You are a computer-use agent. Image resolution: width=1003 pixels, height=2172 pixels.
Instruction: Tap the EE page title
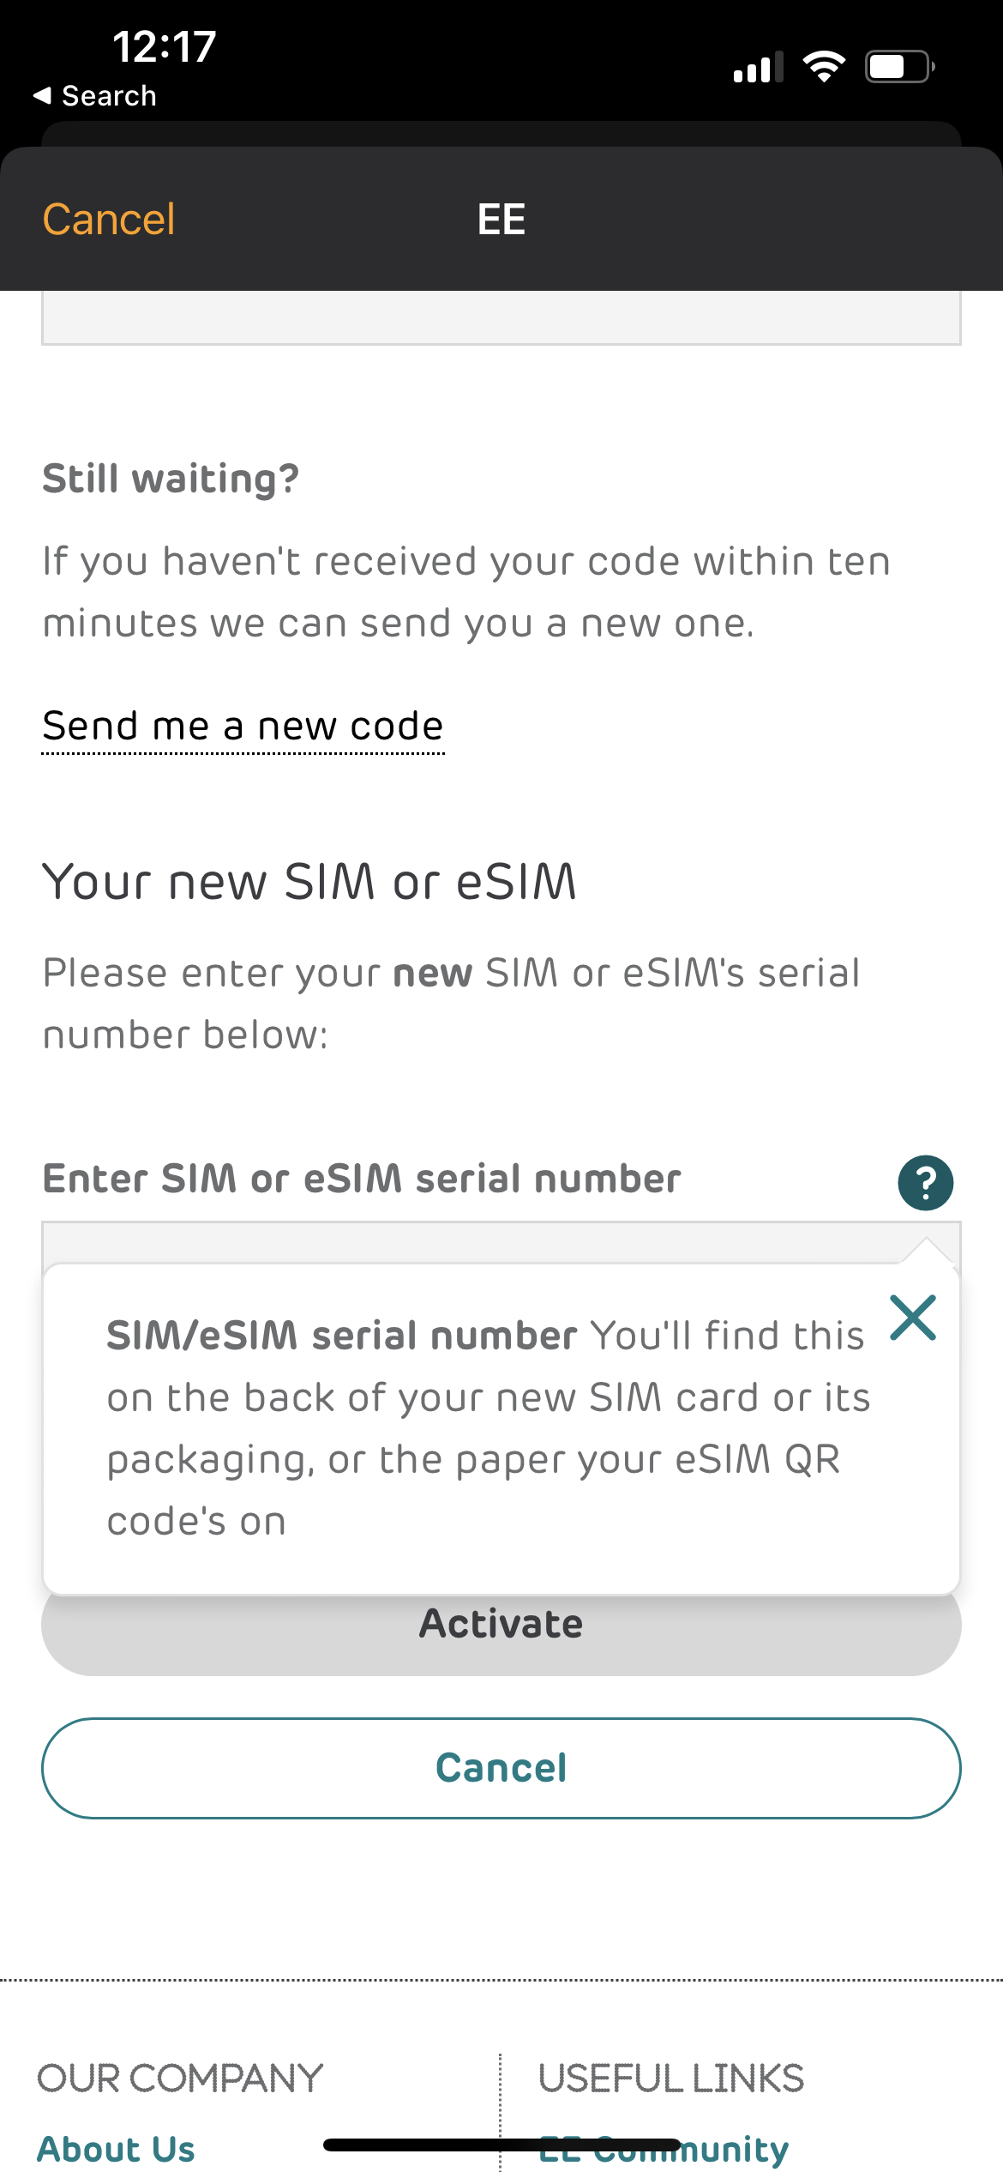coord(501,220)
